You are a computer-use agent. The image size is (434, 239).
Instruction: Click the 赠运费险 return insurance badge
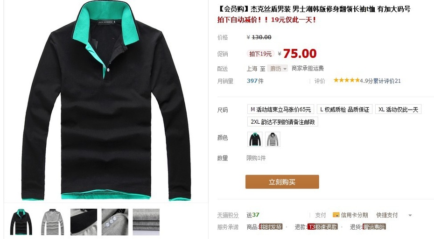coord(374,227)
